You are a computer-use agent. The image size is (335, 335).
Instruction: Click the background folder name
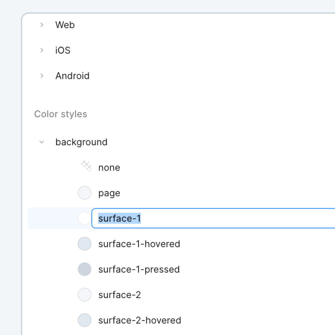pos(81,142)
